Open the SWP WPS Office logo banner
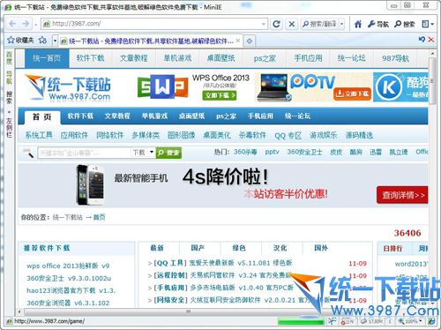The width and height of the screenshot is (441, 330). click(x=162, y=86)
